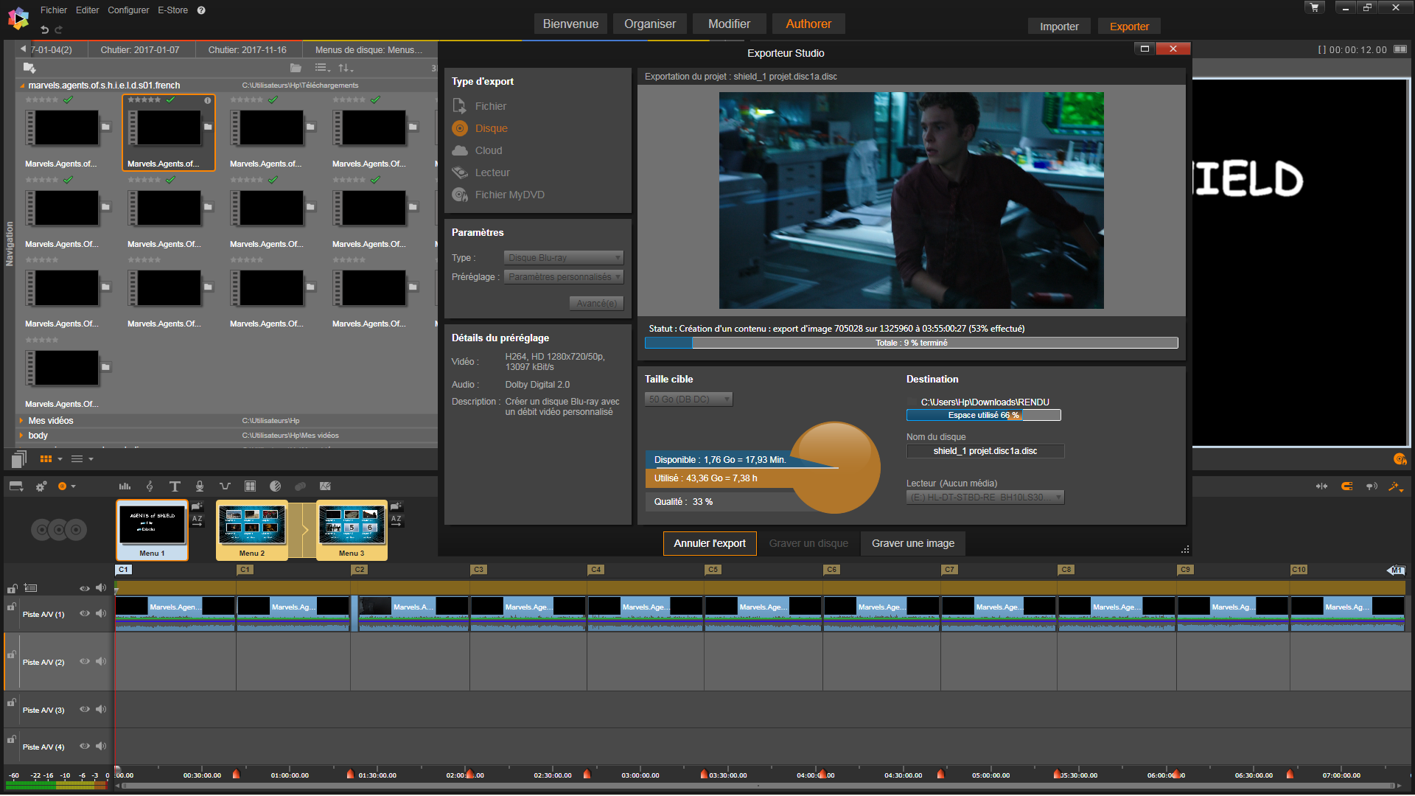Open the audio mixer icon
The height and width of the screenshot is (796, 1415).
point(125,486)
